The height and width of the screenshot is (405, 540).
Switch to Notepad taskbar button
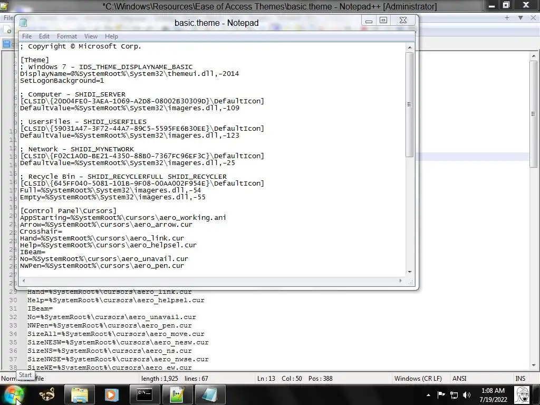click(x=209, y=394)
